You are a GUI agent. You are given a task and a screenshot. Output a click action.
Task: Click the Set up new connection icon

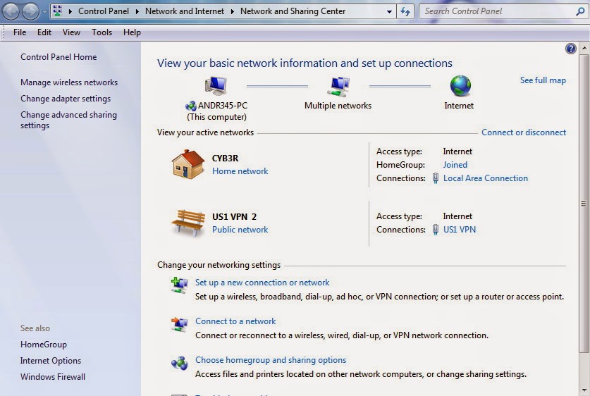[179, 285]
